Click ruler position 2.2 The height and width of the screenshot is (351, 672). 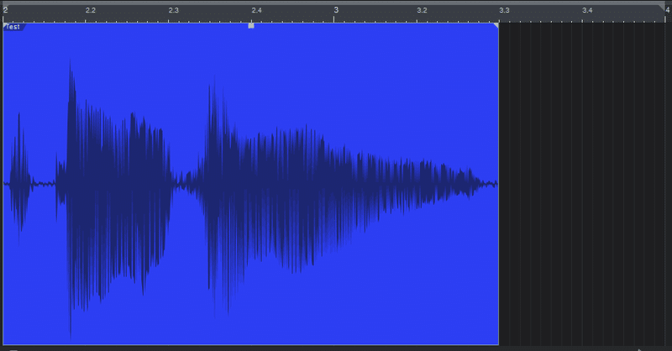91,10
